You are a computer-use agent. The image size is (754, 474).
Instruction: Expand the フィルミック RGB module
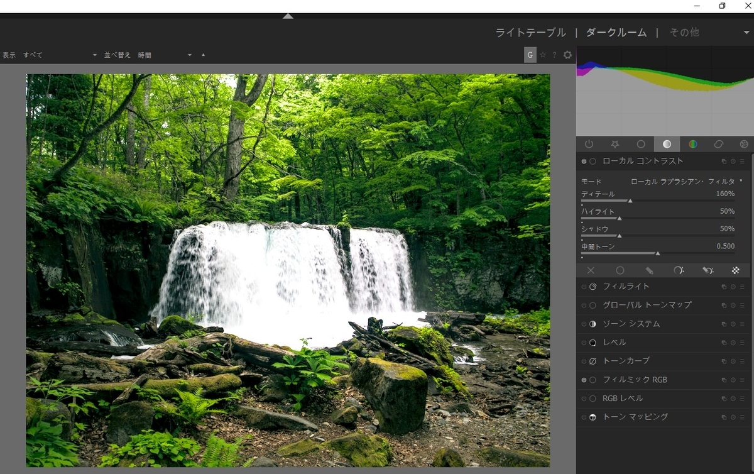click(x=635, y=380)
